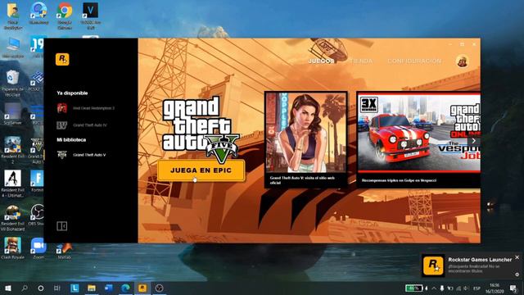Open Task View on taskbar
The height and width of the screenshot is (295, 524).
57,288
